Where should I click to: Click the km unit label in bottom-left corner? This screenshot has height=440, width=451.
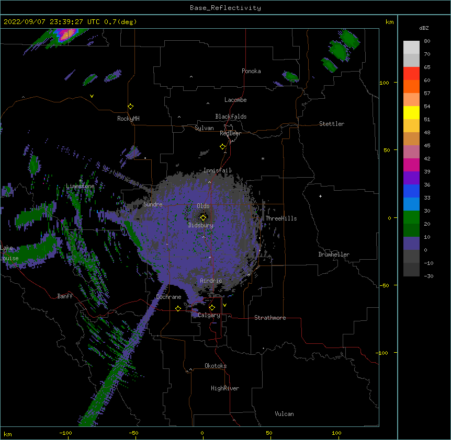point(8,434)
